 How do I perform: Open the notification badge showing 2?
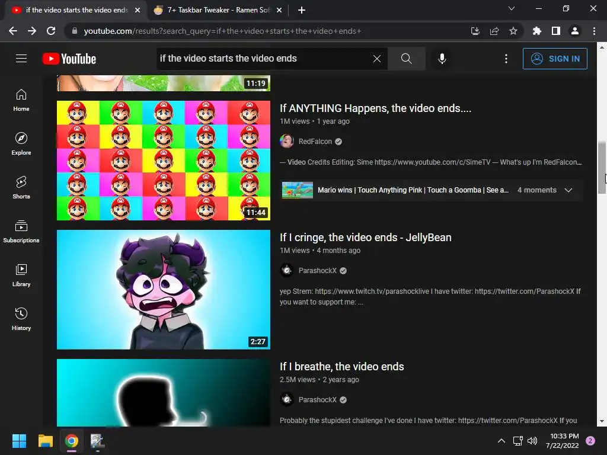[x=590, y=441]
